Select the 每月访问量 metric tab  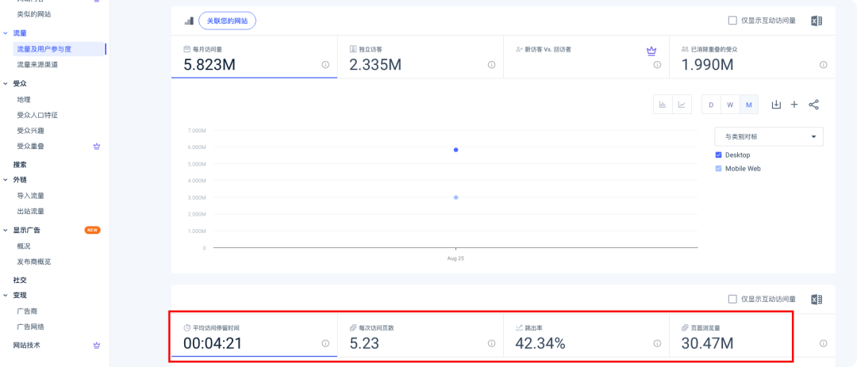(x=254, y=57)
